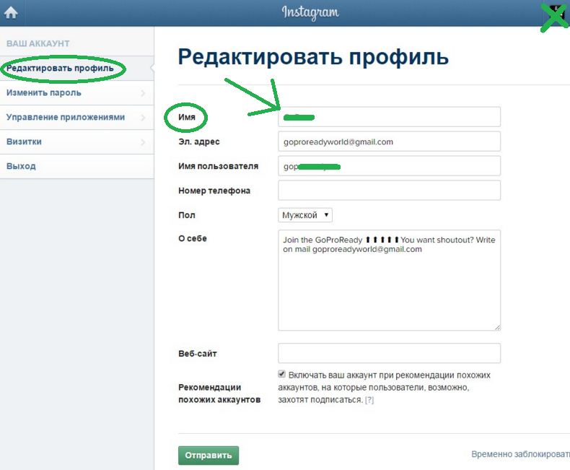Screen dimensions: 570x470
Task: Focus the Эл. адрес input field
Action: (389, 142)
